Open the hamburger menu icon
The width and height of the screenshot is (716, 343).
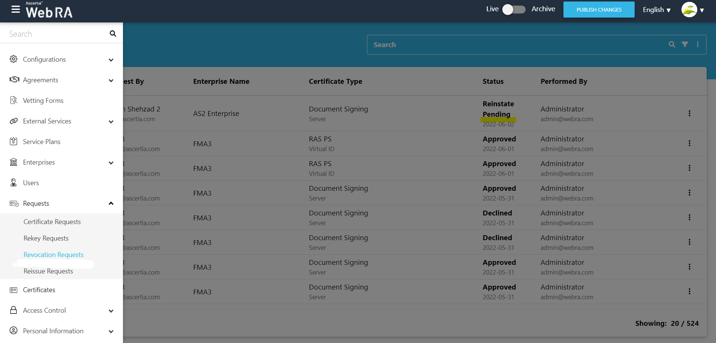coord(15,9)
